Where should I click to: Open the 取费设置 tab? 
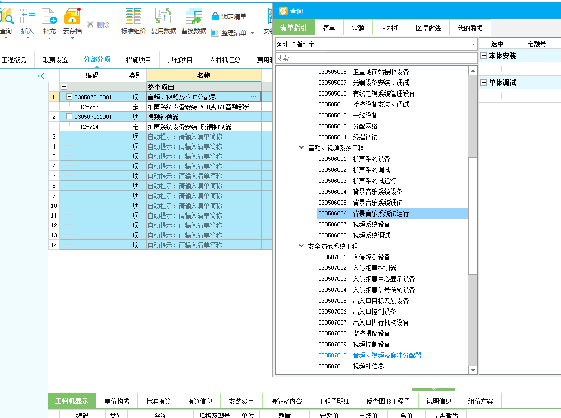pos(56,60)
